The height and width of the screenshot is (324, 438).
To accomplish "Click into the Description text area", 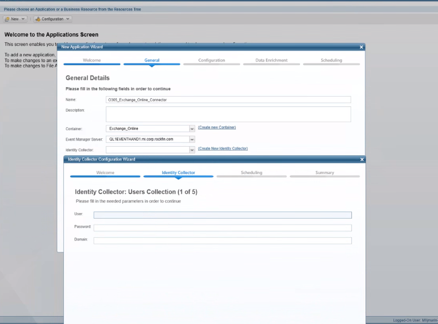I will (228, 114).
